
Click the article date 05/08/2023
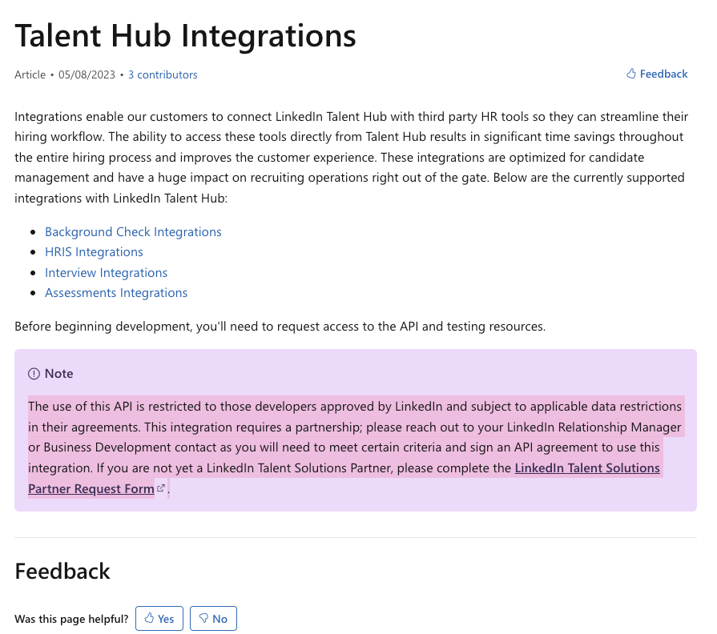point(87,75)
